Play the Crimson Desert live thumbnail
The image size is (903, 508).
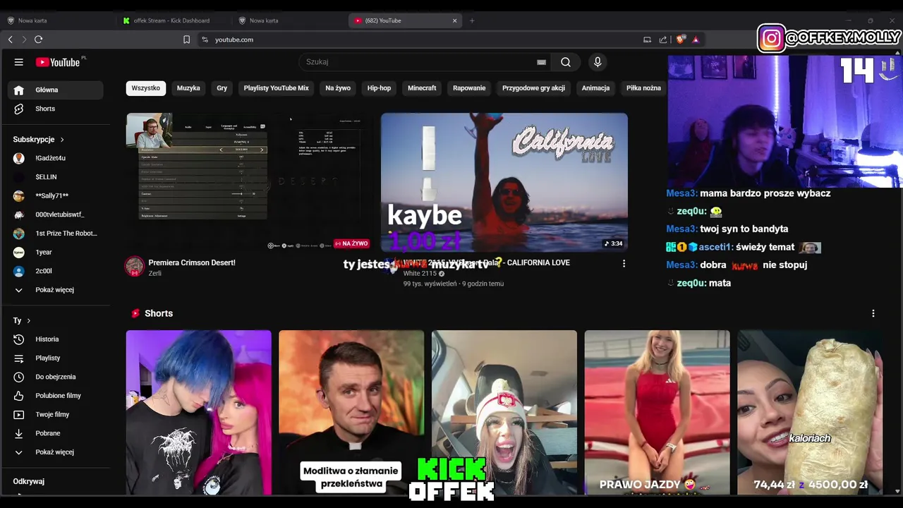[x=249, y=182]
